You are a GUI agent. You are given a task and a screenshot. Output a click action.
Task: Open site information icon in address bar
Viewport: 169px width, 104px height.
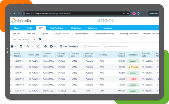coord(24,13)
